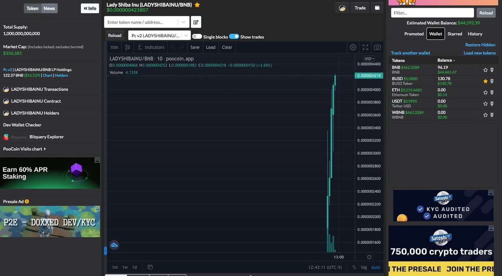Open LADYSHIBAINU Contract link

tap(36, 101)
